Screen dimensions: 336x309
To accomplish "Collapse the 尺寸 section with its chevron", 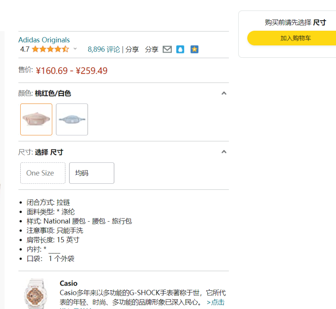I will point(224,152).
